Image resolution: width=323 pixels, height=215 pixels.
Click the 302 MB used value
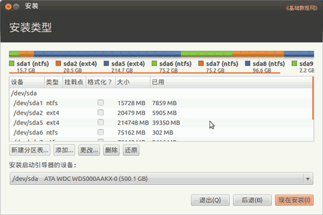tap(163, 133)
